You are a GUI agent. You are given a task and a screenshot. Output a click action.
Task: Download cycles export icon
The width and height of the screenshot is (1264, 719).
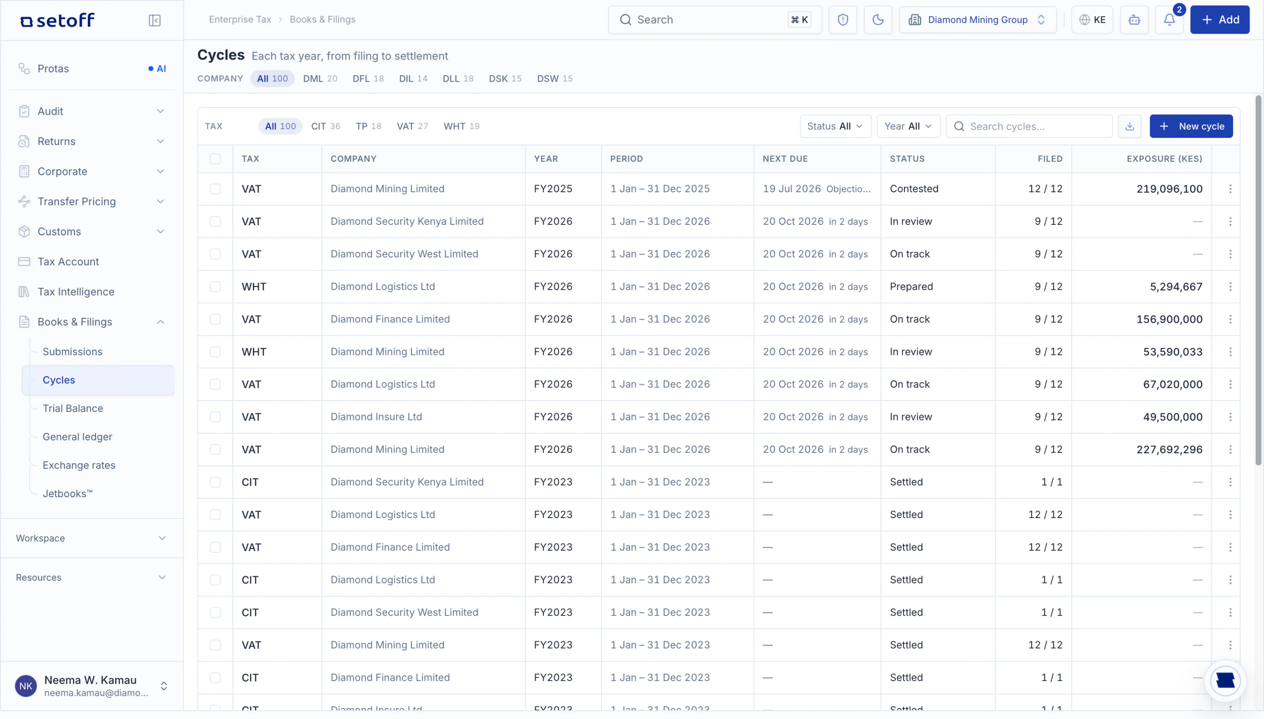pos(1130,127)
